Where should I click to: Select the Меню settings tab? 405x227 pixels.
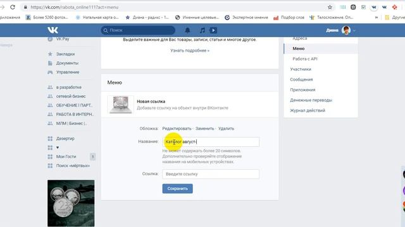321,49
